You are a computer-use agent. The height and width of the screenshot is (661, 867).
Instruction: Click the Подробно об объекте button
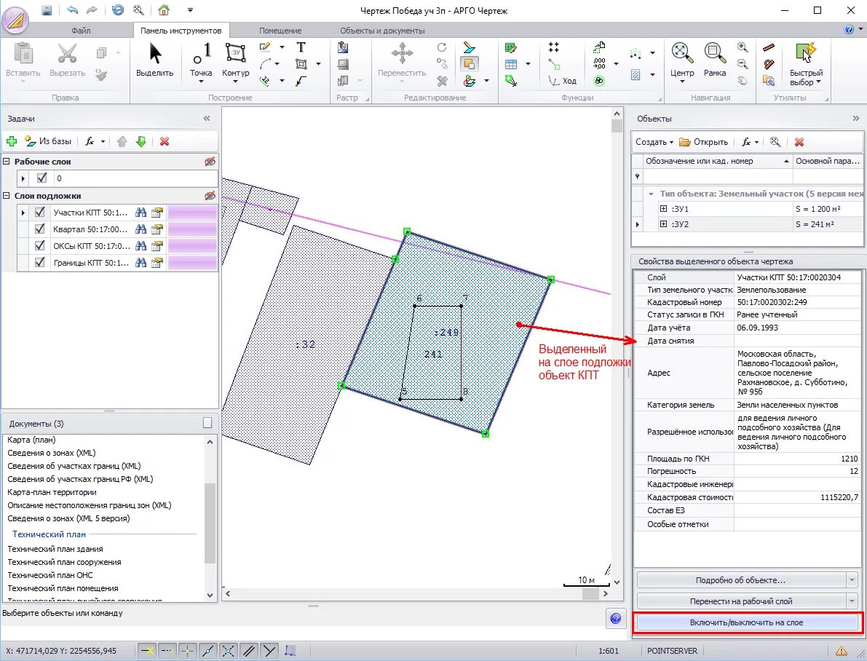click(740, 580)
